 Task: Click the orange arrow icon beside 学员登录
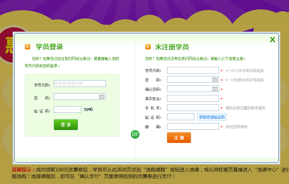click(x=28, y=47)
